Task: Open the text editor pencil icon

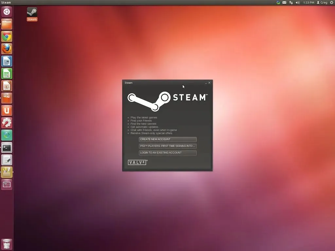Action: [x=7, y=160]
